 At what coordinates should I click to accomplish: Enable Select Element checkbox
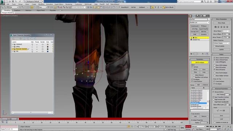(194, 75)
